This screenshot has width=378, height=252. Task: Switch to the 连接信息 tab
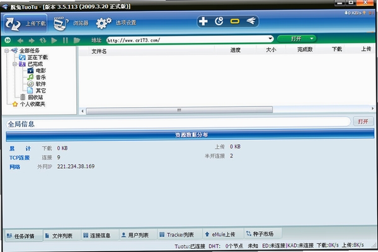[100, 236]
